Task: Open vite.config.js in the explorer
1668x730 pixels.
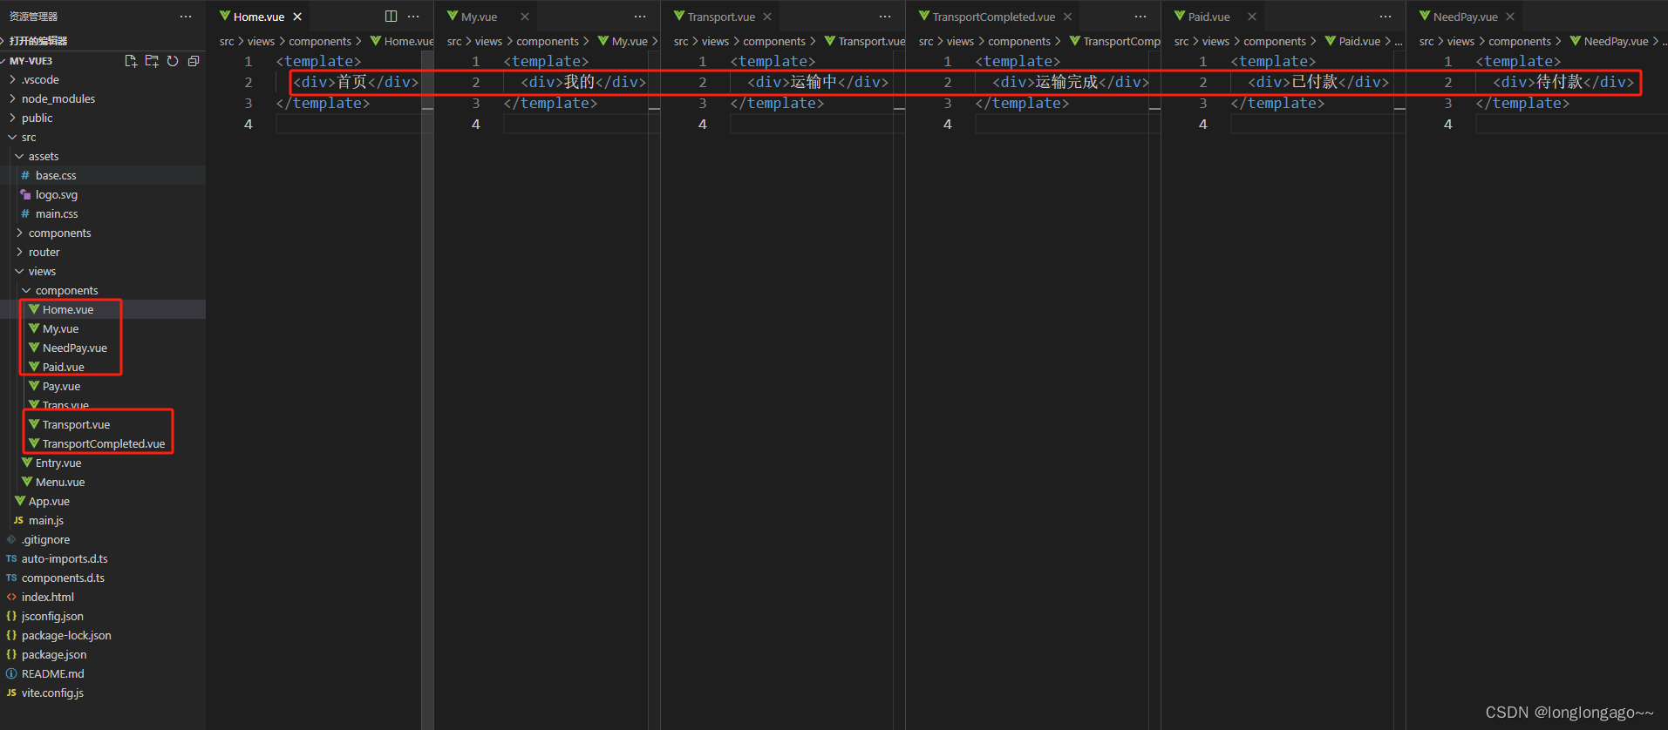Action: (x=103, y=693)
